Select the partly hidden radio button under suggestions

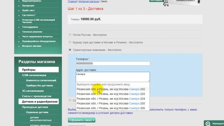tap(70, 100)
